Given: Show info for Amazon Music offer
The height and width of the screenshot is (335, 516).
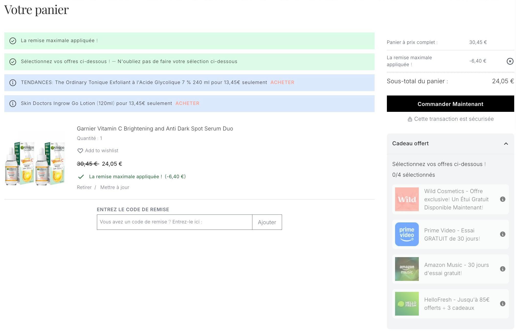Looking at the screenshot, I should pos(502,269).
